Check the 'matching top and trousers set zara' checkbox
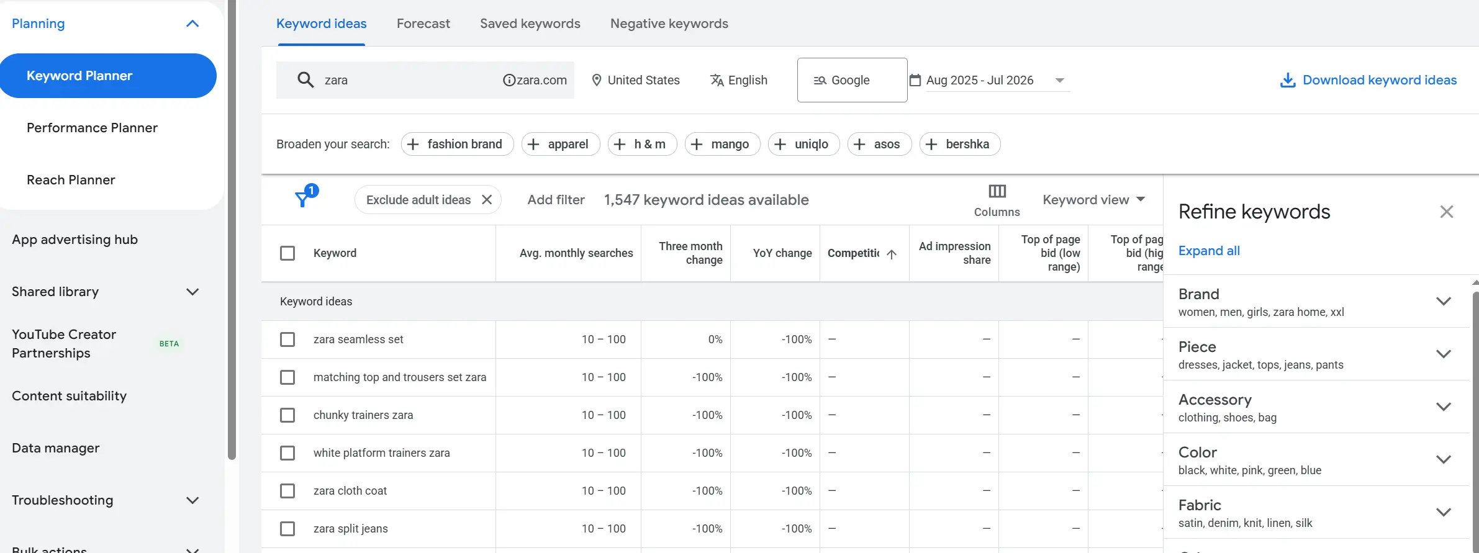Viewport: 1479px width, 553px height. pyautogui.click(x=287, y=377)
